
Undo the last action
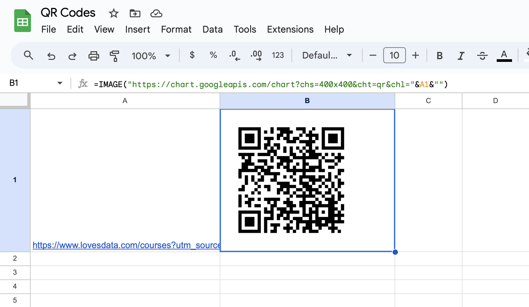(x=51, y=56)
